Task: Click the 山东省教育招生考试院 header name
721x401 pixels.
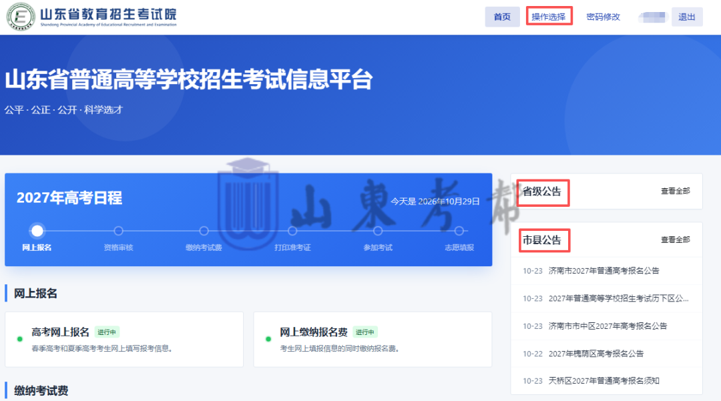Action: coord(109,14)
